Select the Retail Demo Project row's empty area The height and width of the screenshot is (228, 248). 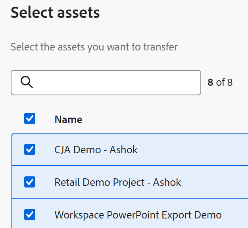coord(218,182)
